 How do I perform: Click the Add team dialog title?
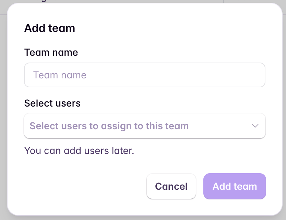point(50,28)
